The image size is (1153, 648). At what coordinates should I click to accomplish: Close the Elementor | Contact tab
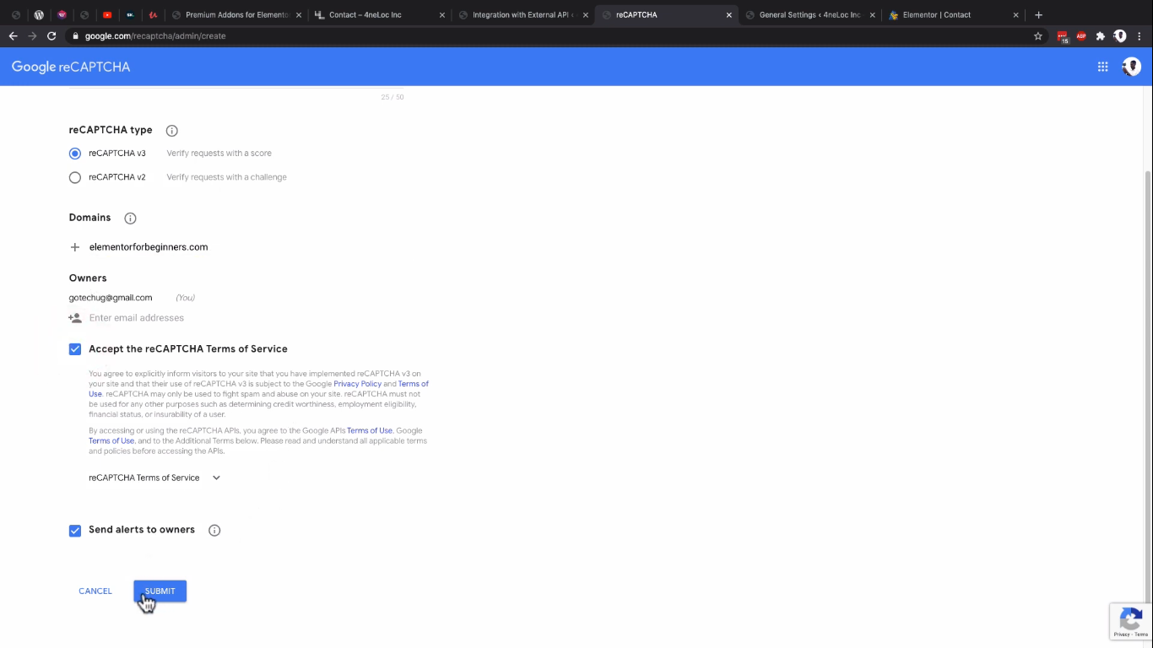point(1016,15)
